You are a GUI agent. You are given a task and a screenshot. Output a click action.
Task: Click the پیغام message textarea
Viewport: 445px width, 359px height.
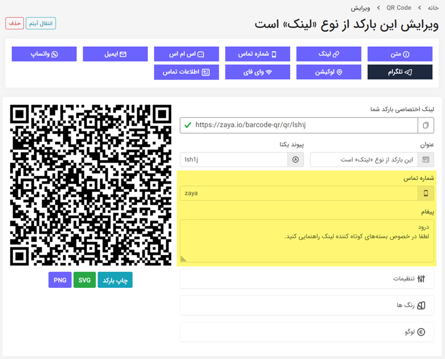(307, 241)
